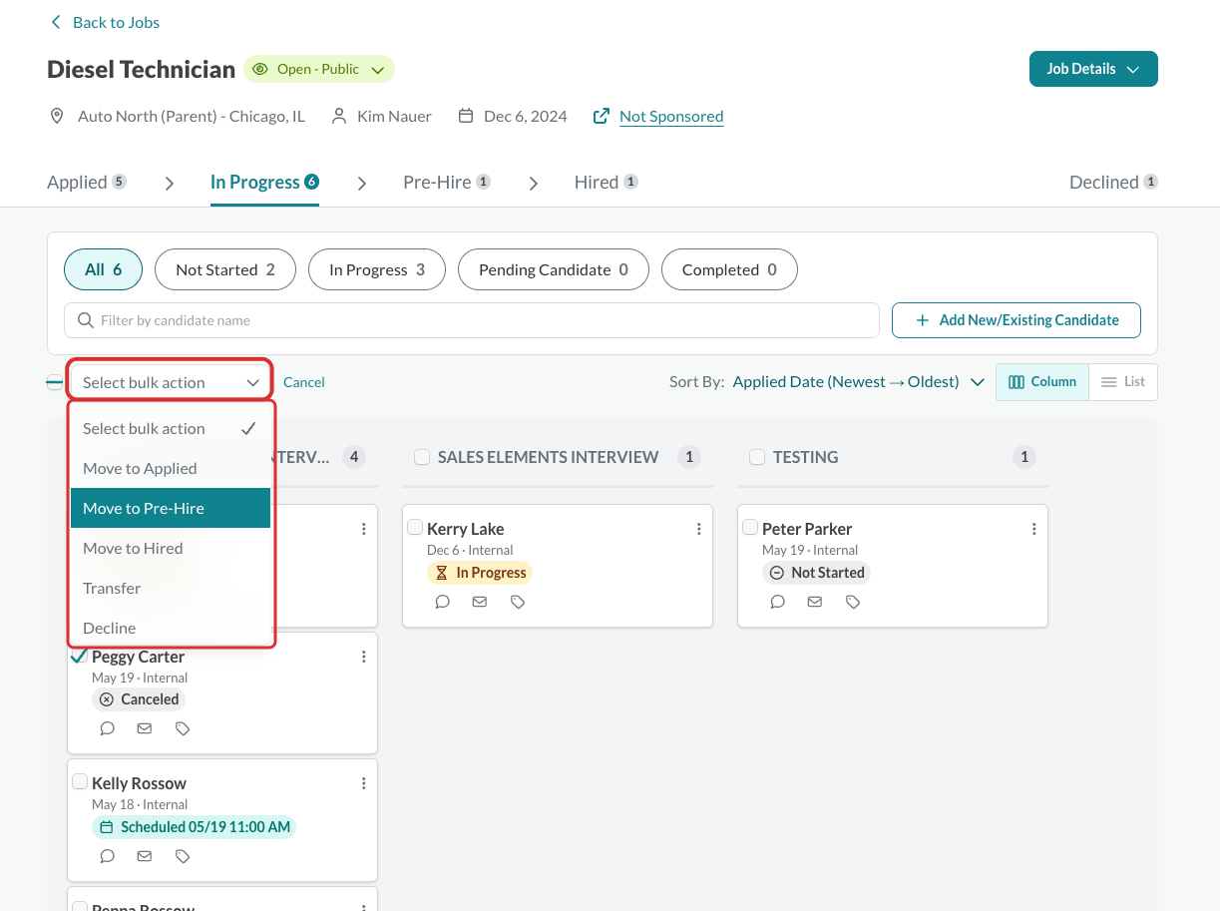Filter candidates by Not Started status
This screenshot has width=1220, height=911.
225,269
